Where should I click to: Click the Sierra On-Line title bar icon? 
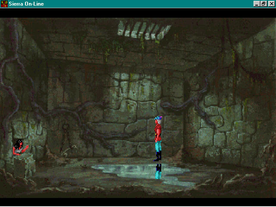coord(4,4)
